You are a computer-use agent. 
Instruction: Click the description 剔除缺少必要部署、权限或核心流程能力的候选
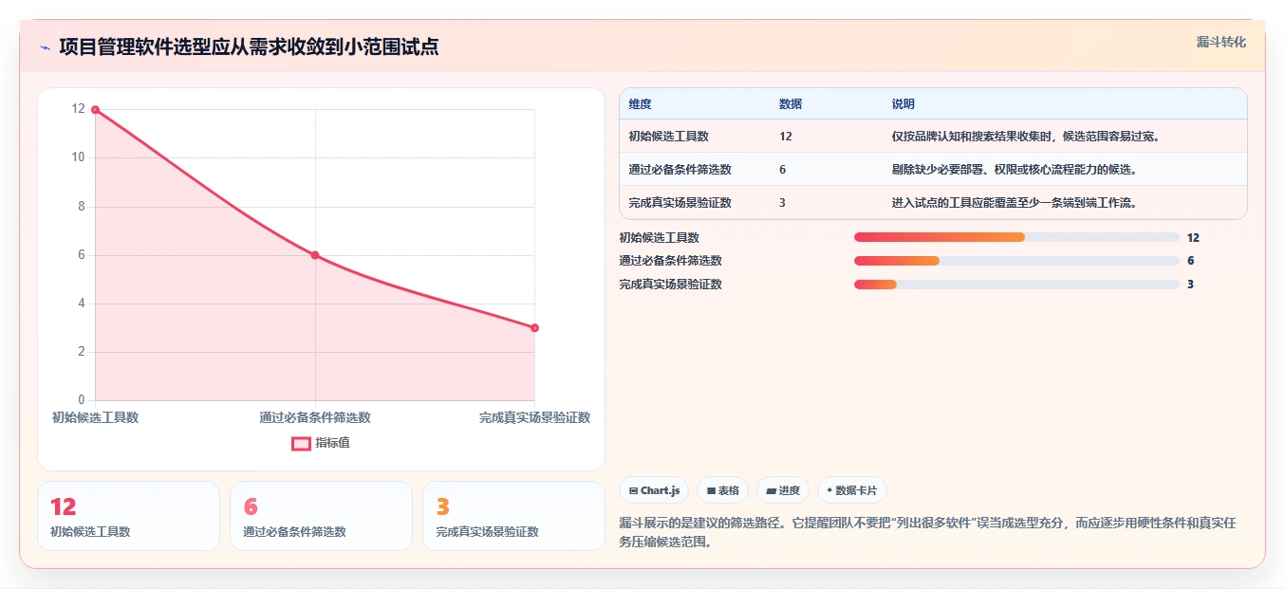coord(1015,170)
